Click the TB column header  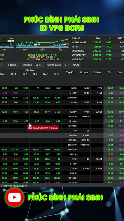coord(109,72)
